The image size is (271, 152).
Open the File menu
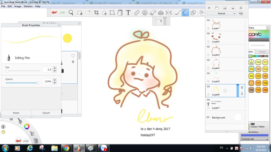[3, 6]
